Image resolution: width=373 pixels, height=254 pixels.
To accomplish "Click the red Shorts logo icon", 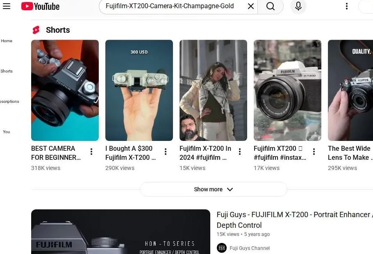I will click(36, 29).
